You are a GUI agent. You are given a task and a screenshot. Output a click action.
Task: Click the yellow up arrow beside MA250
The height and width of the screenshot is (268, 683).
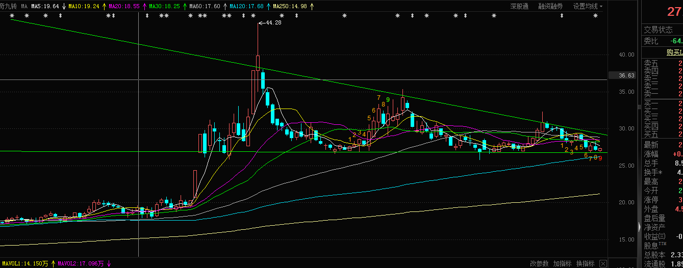(312, 7)
